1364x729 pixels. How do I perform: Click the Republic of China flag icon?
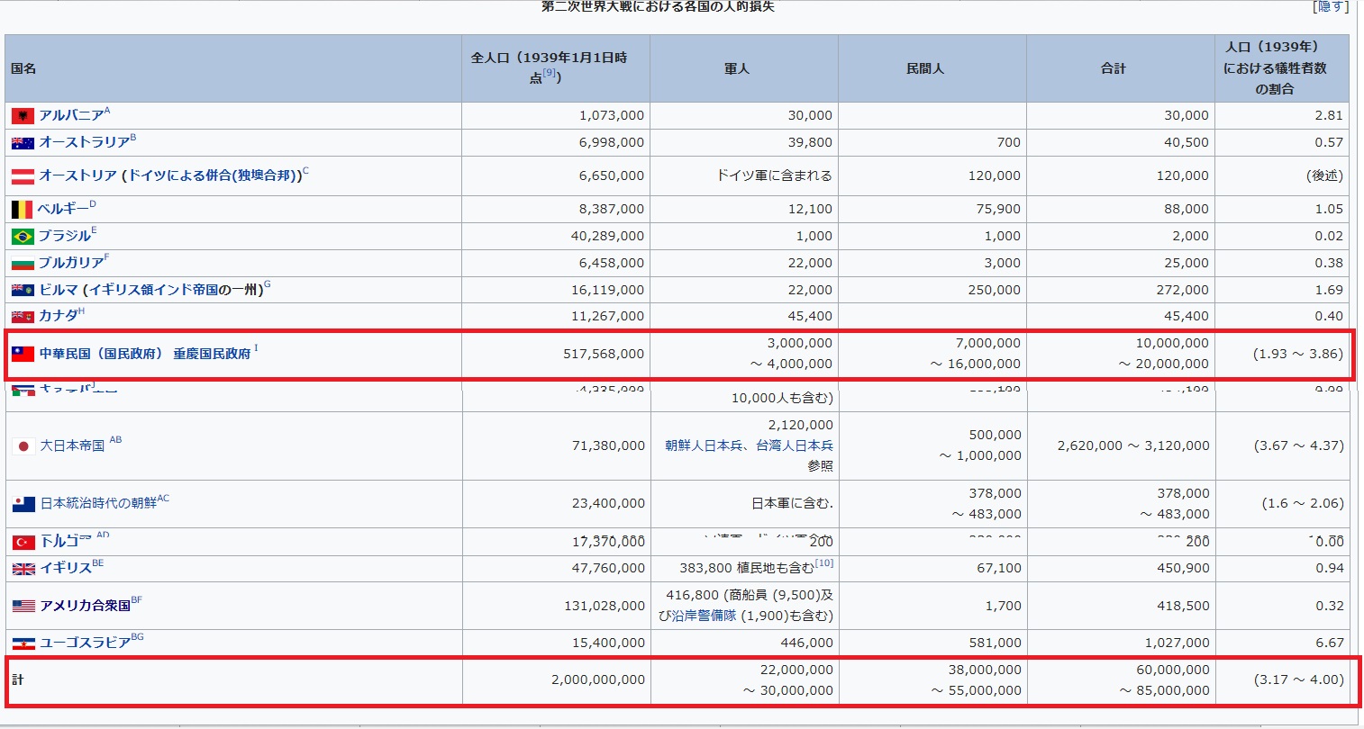pos(23,355)
